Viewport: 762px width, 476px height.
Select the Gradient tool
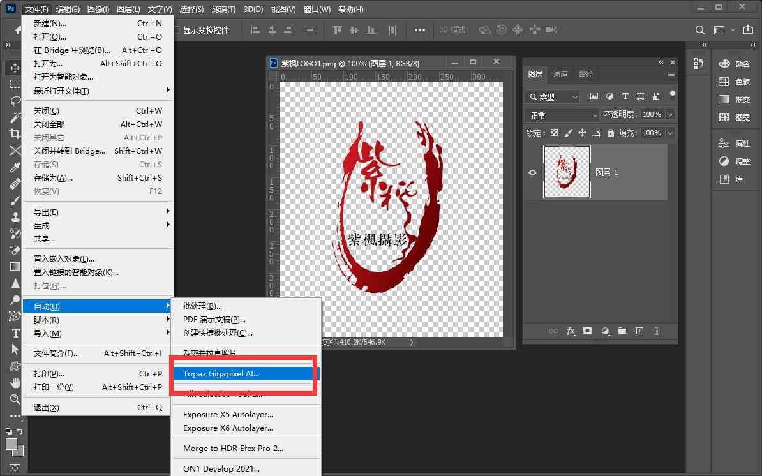(x=15, y=266)
